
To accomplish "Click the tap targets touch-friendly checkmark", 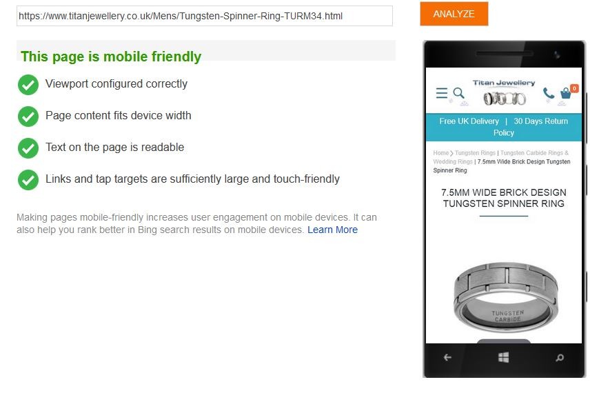I will [x=28, y=180].
